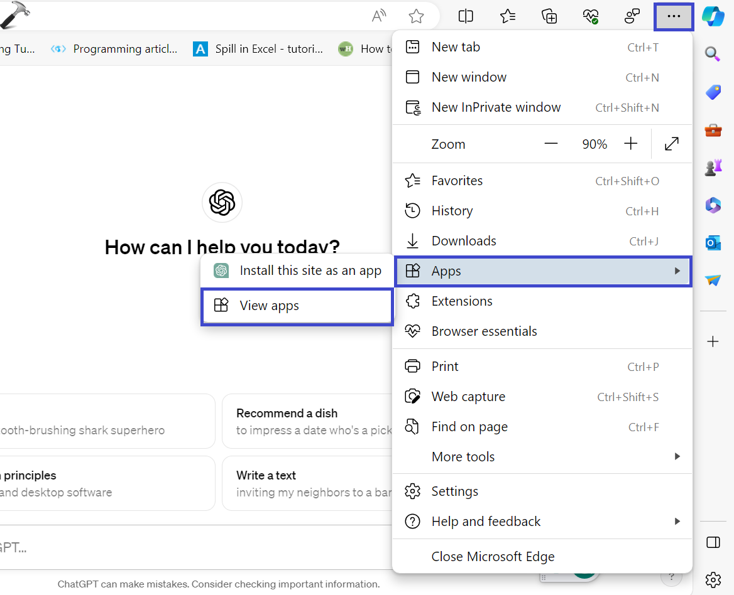
Task: Expand the More tools submenu
Action: point(677,457)
